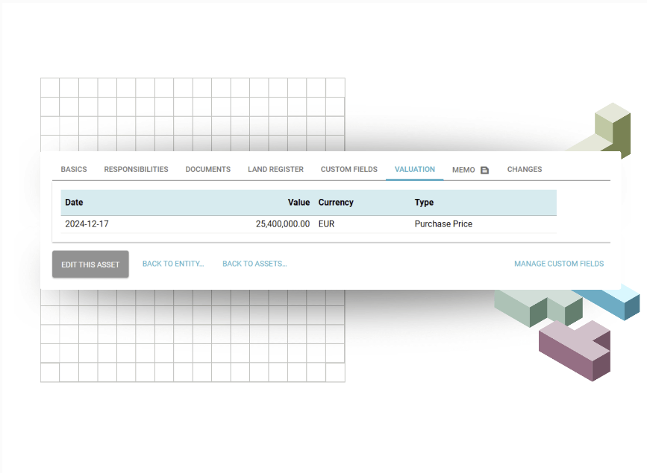Click the Date column header

tap(73, 203)
